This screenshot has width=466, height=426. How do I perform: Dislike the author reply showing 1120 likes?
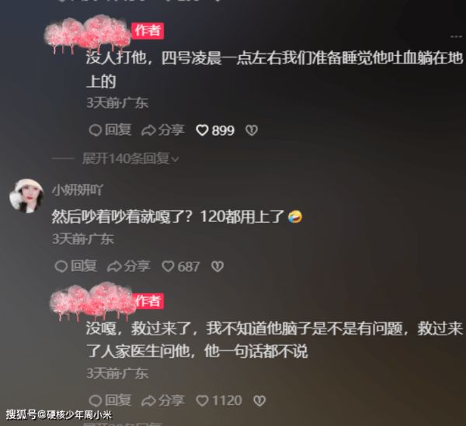tap(259, 400)
